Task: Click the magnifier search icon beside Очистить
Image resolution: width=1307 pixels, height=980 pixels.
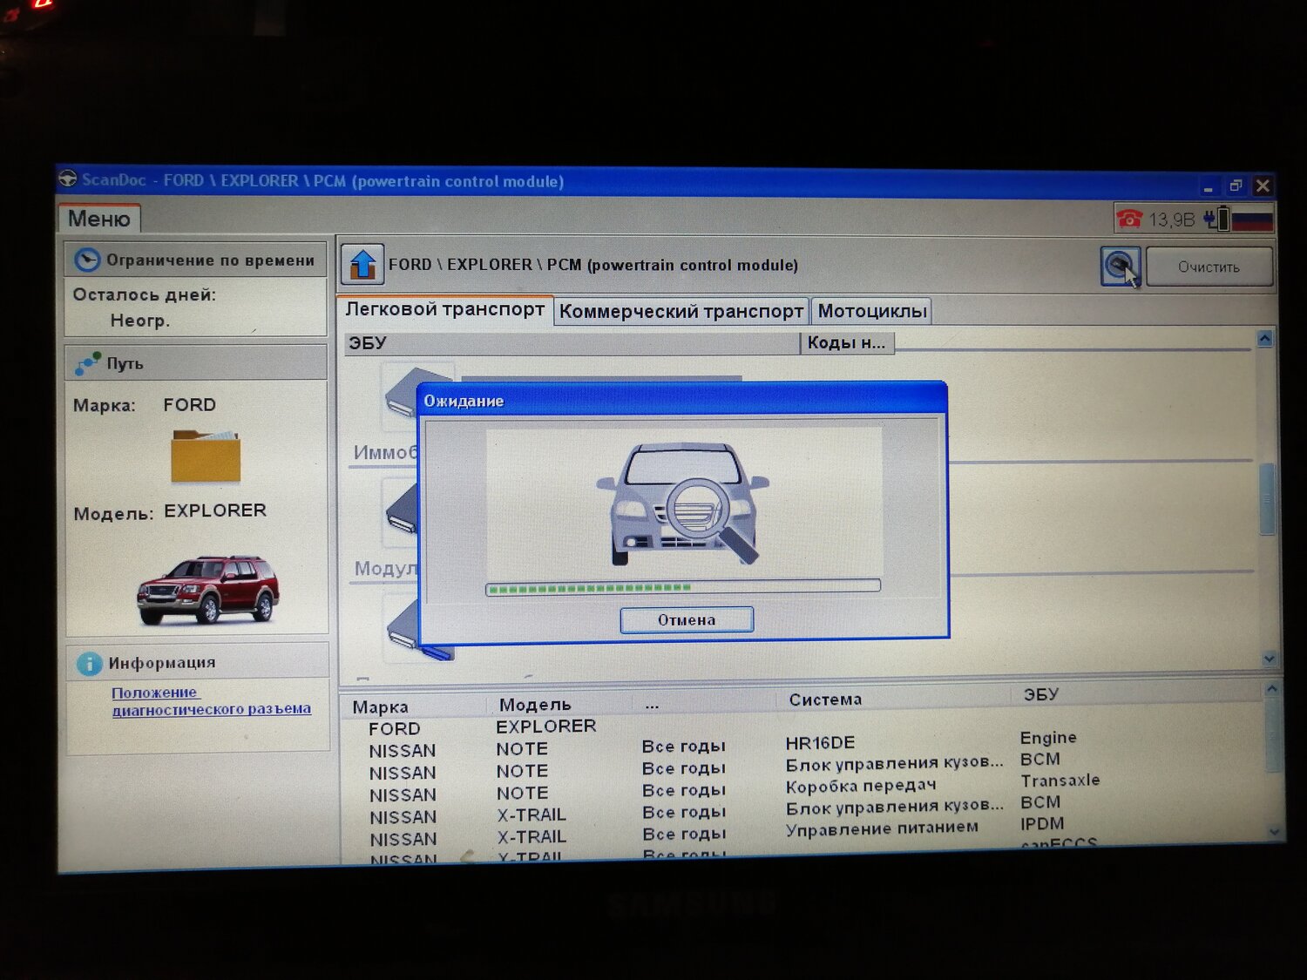Action: [1121, 267]
